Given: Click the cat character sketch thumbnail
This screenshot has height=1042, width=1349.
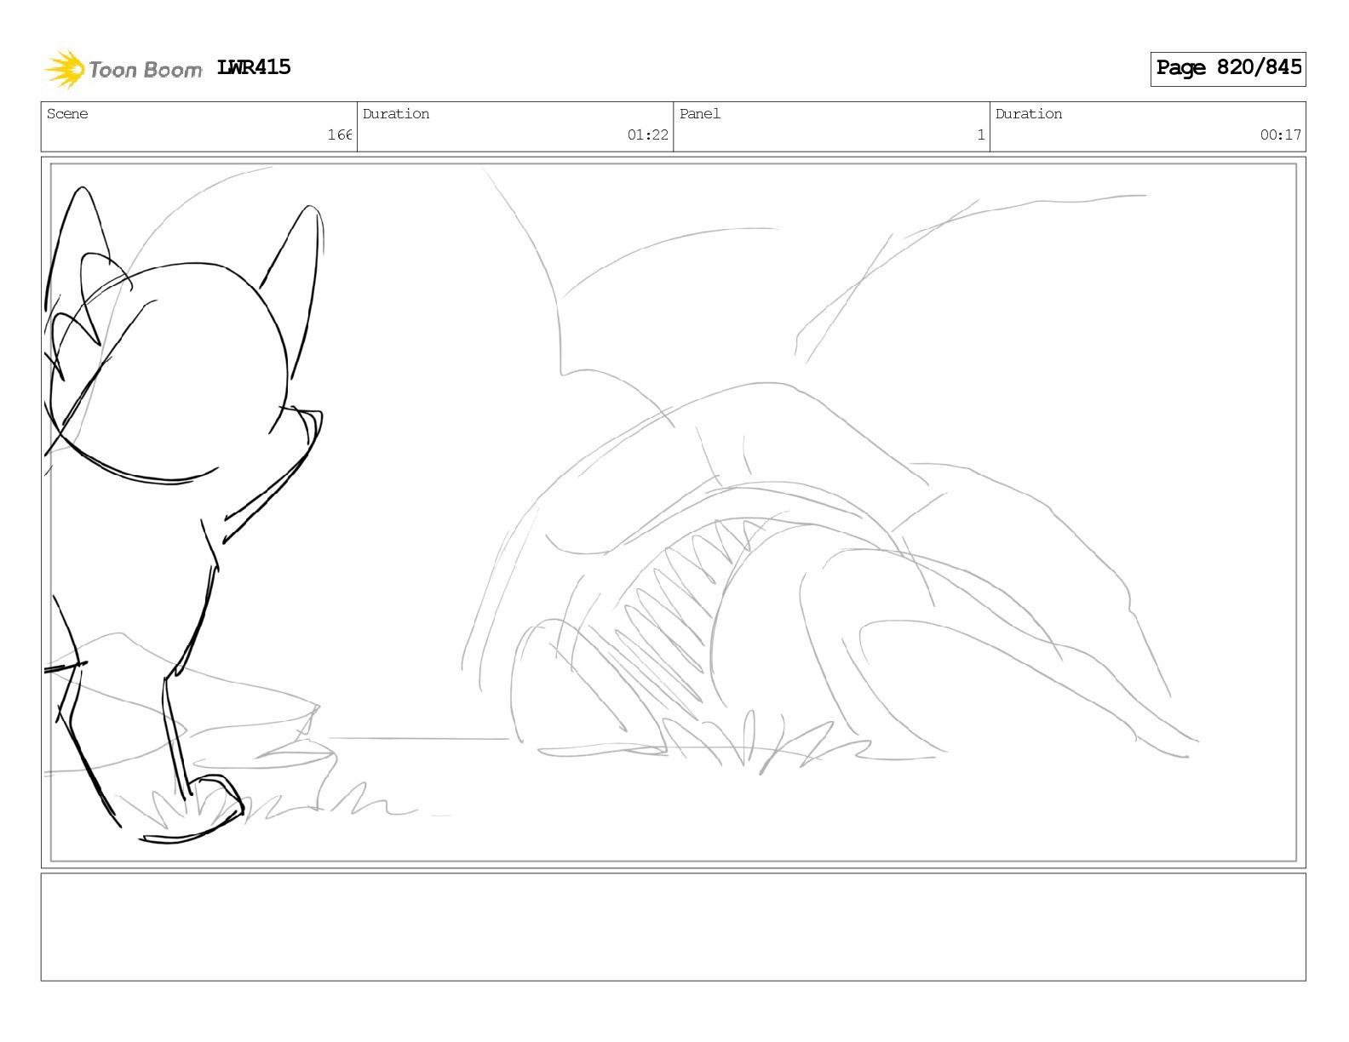Looking at the screenshot, I should [184, 515].
